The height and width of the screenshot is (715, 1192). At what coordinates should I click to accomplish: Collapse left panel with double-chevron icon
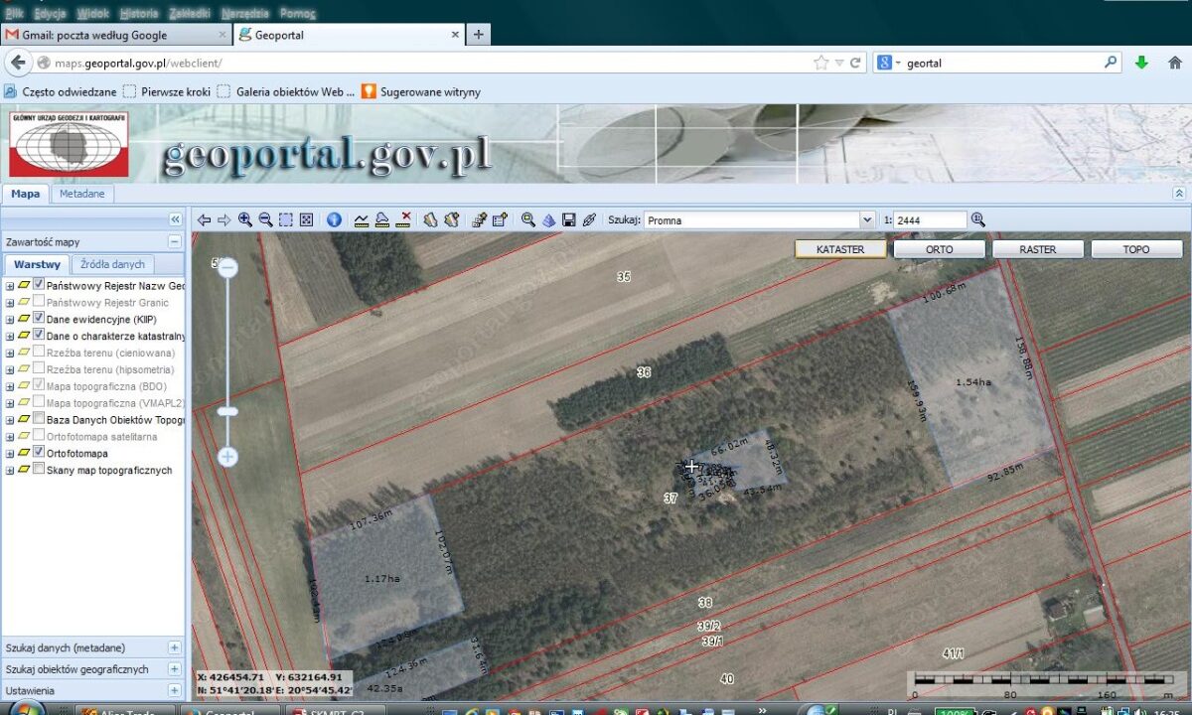[x=175, y=219]
